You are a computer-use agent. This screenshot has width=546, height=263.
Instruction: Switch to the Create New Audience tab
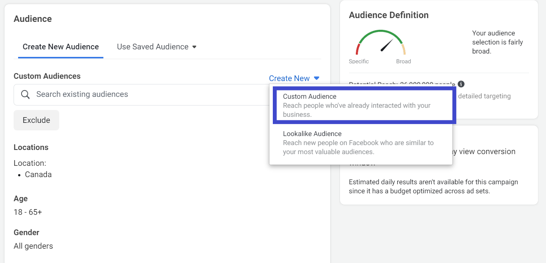(x=61, y=47)
